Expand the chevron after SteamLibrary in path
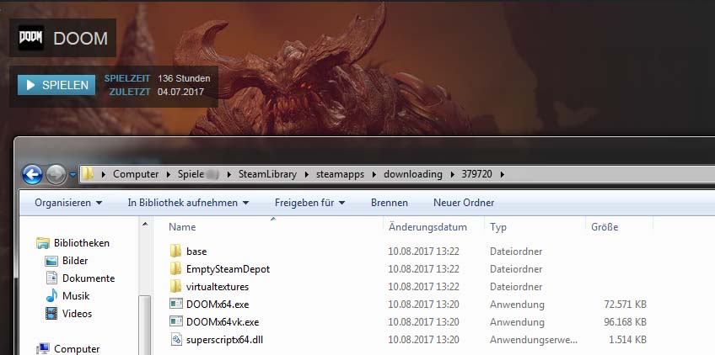This screenshot has width=715, height=355. [x=306, y=174]
